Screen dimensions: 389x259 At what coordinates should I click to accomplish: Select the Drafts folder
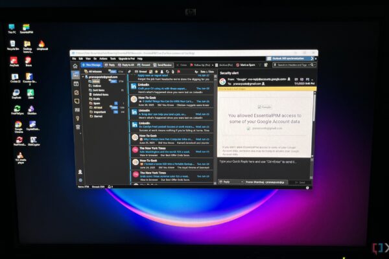pos(96,99)
